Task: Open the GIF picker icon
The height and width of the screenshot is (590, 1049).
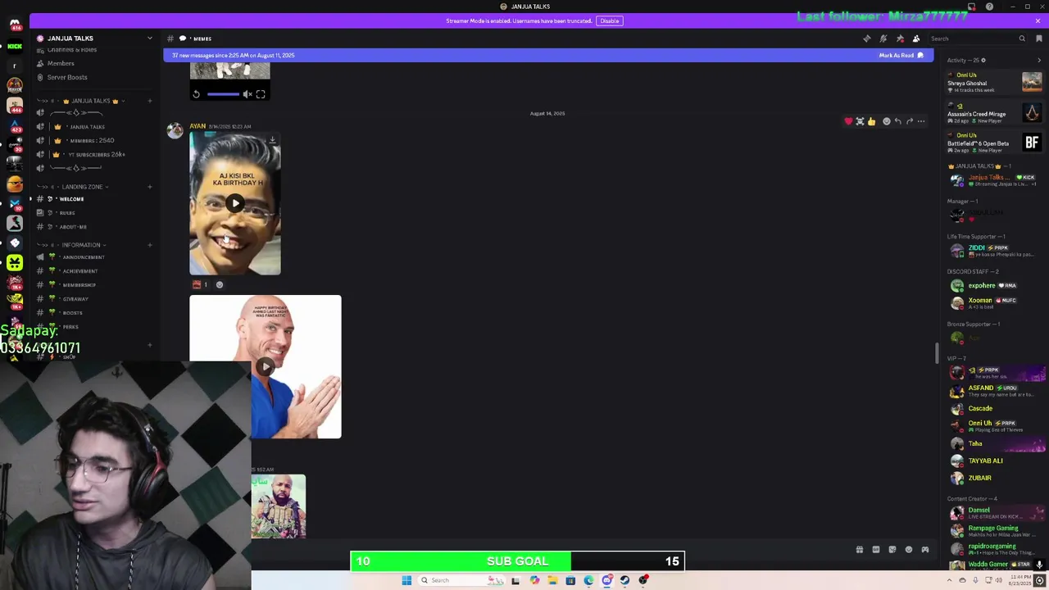Action: 876,550
